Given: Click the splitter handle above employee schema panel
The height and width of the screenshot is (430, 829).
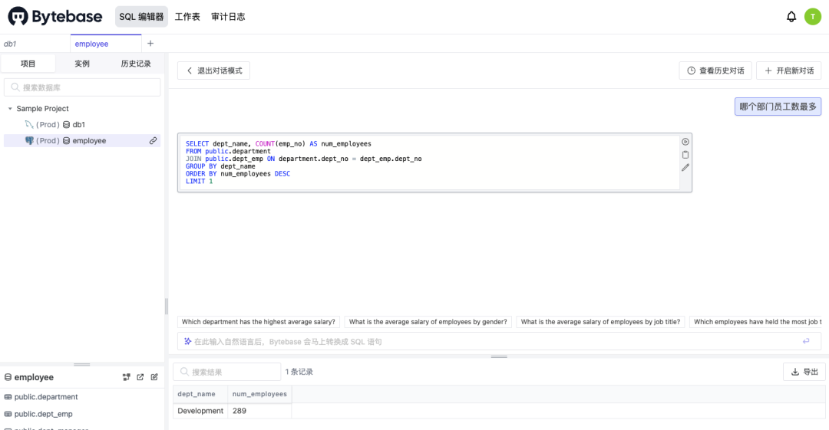Looking at the screenshot, I should (82, 365).
